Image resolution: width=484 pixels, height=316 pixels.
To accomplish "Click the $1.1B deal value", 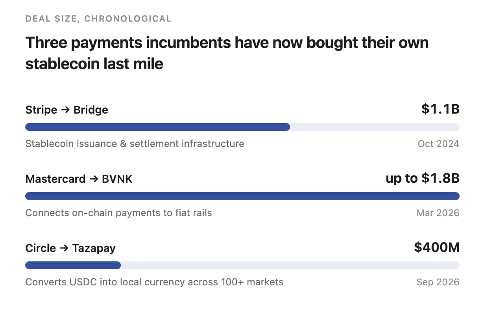I will point(440,109).
